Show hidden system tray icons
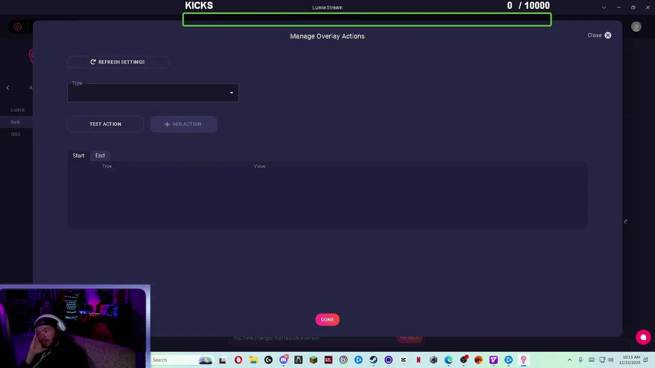 tap(570, 360)
